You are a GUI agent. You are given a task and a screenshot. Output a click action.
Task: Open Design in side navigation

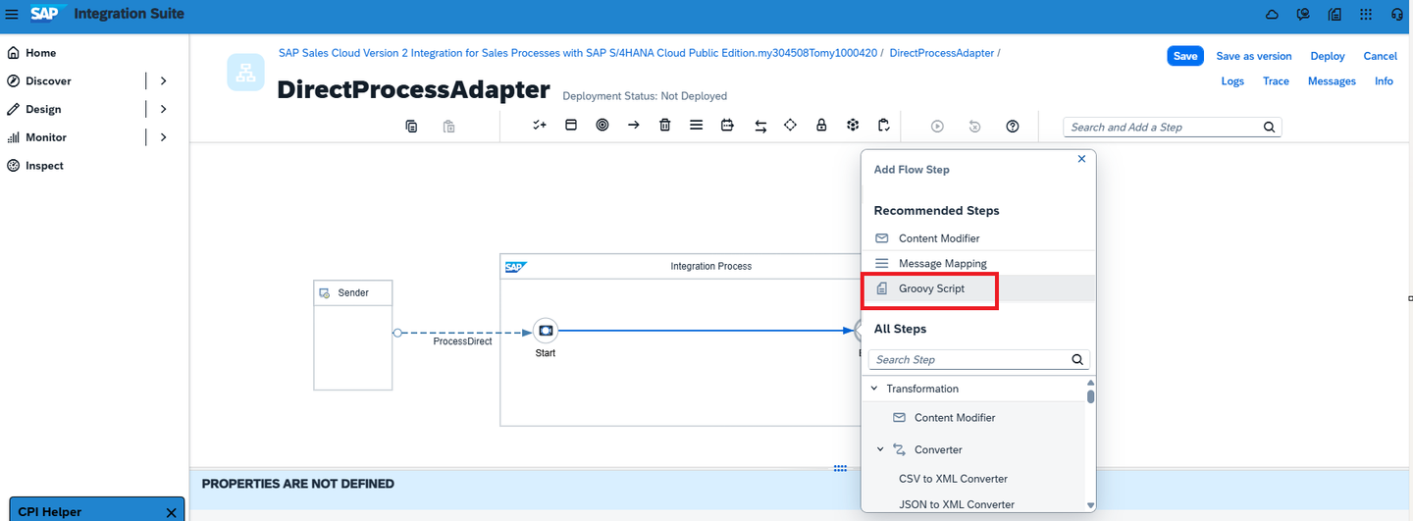tap(43, 109)
